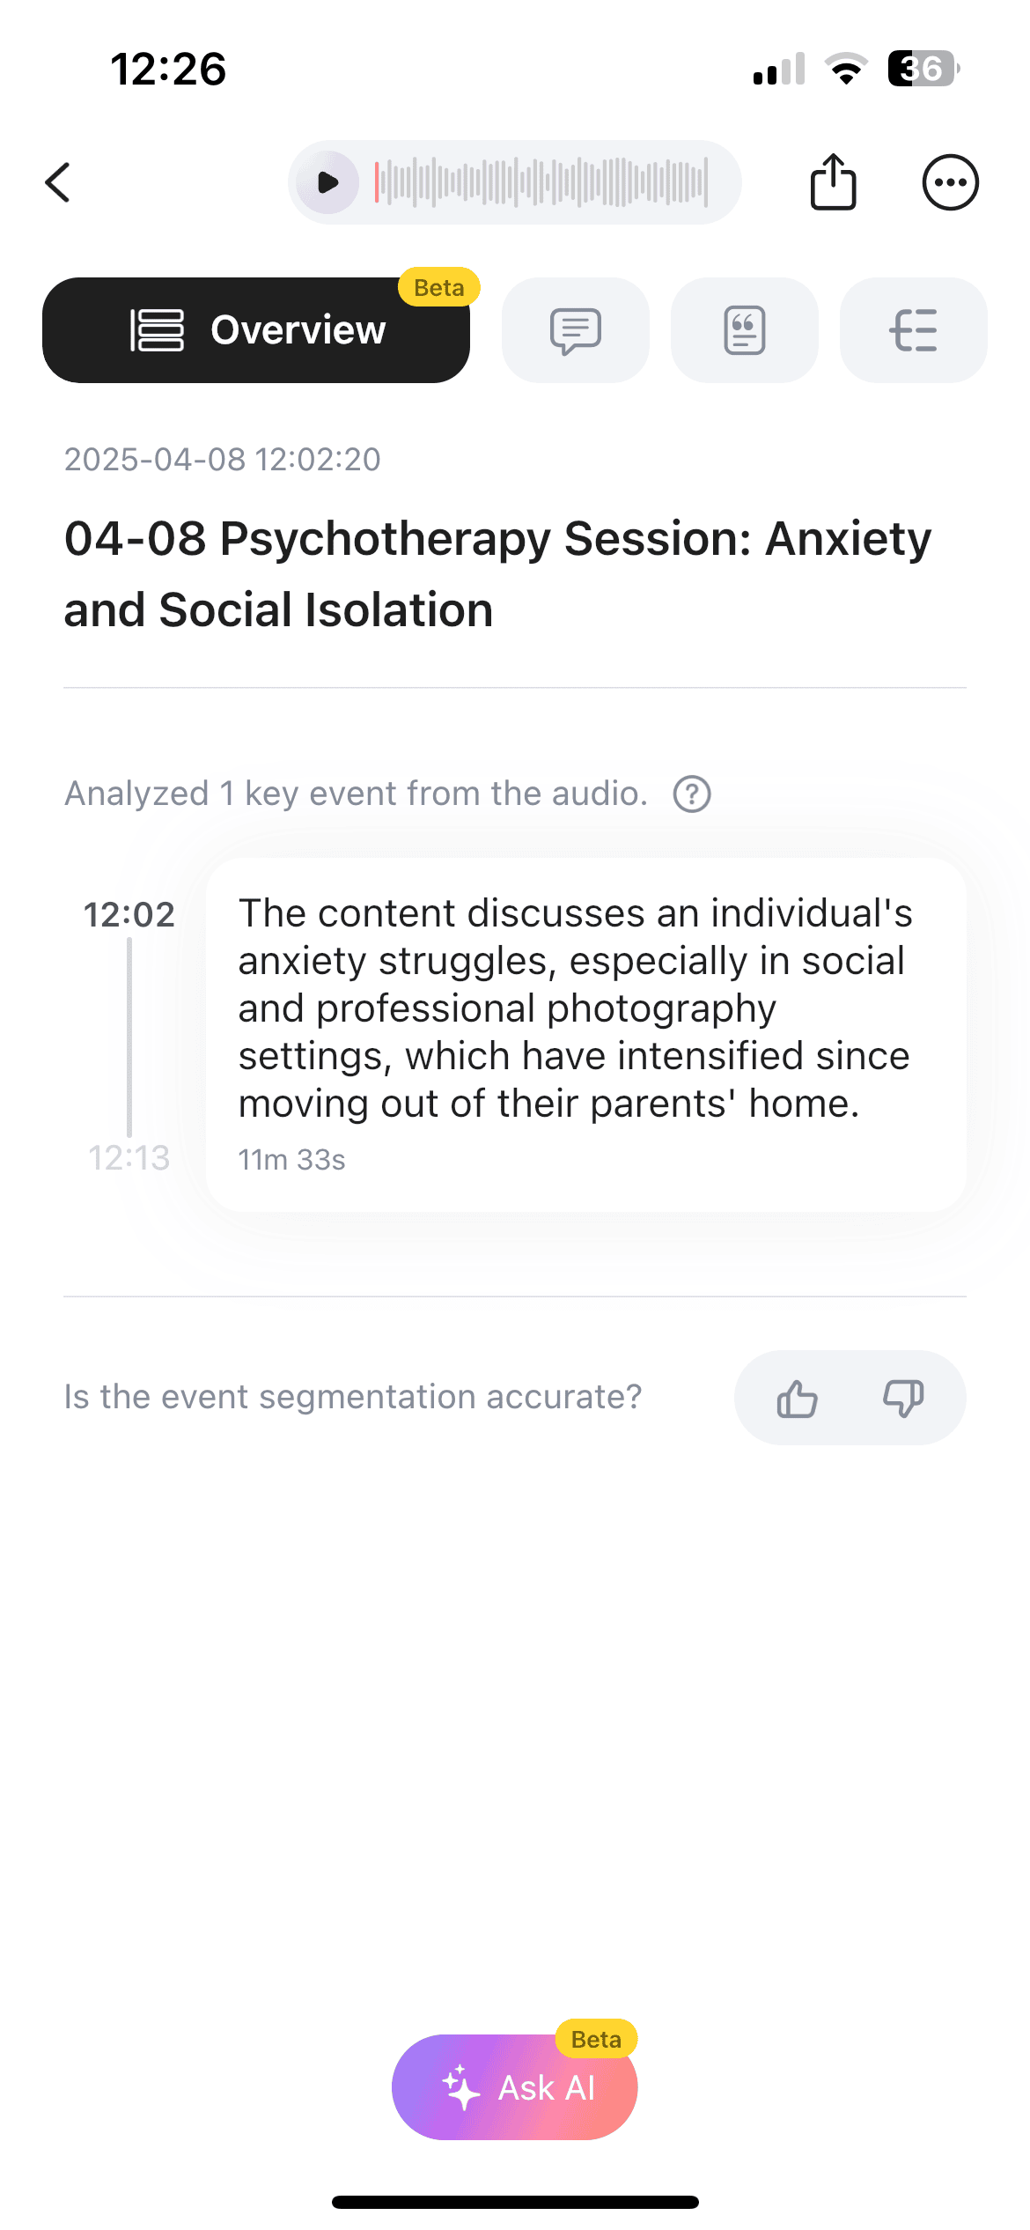This screenshot has height=2230, width=1030.
Task: Seek within the audio waveform
Action: coord(541,182)
